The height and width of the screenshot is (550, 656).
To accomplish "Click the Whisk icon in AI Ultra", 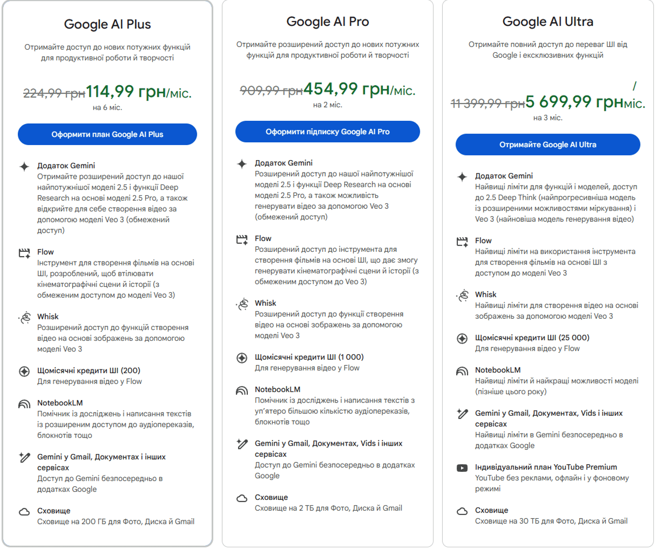I will (462, 295).
